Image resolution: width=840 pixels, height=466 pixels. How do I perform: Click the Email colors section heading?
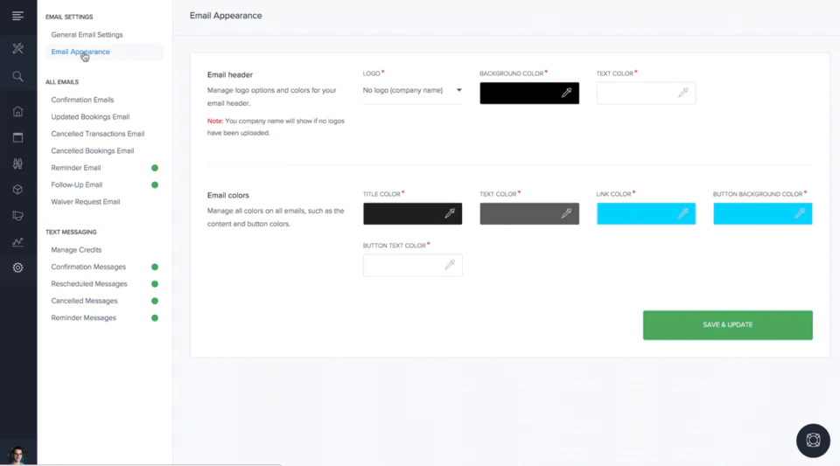coord(228,195)
